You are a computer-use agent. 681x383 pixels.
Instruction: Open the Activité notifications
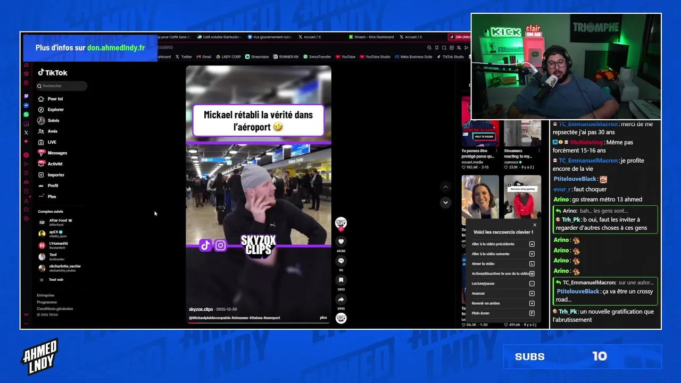click(x=51, y=164)
